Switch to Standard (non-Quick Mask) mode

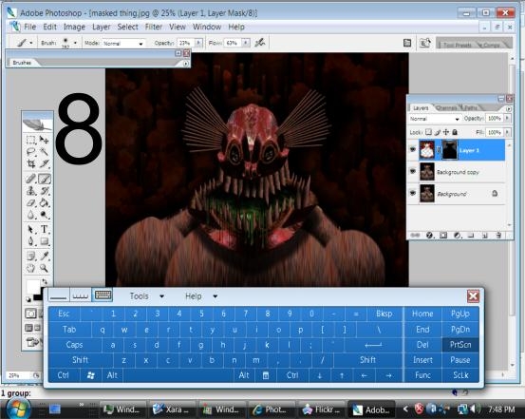click(30, 314)
